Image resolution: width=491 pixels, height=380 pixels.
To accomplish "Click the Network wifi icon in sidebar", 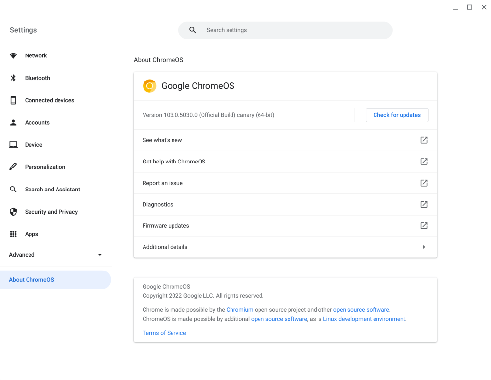I will (x=13, y=56).
